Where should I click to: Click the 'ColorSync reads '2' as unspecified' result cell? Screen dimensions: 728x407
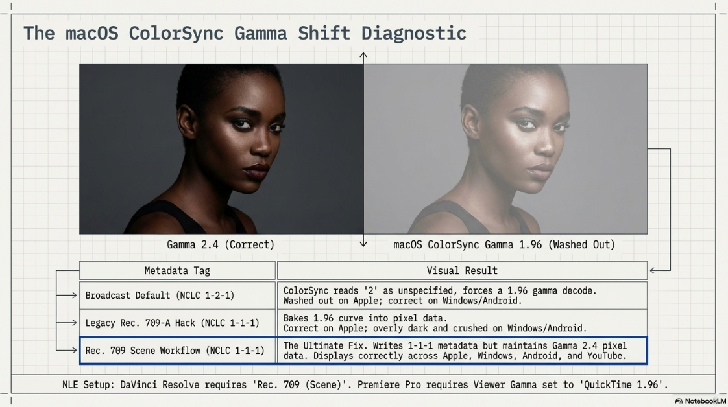point(462,296)
